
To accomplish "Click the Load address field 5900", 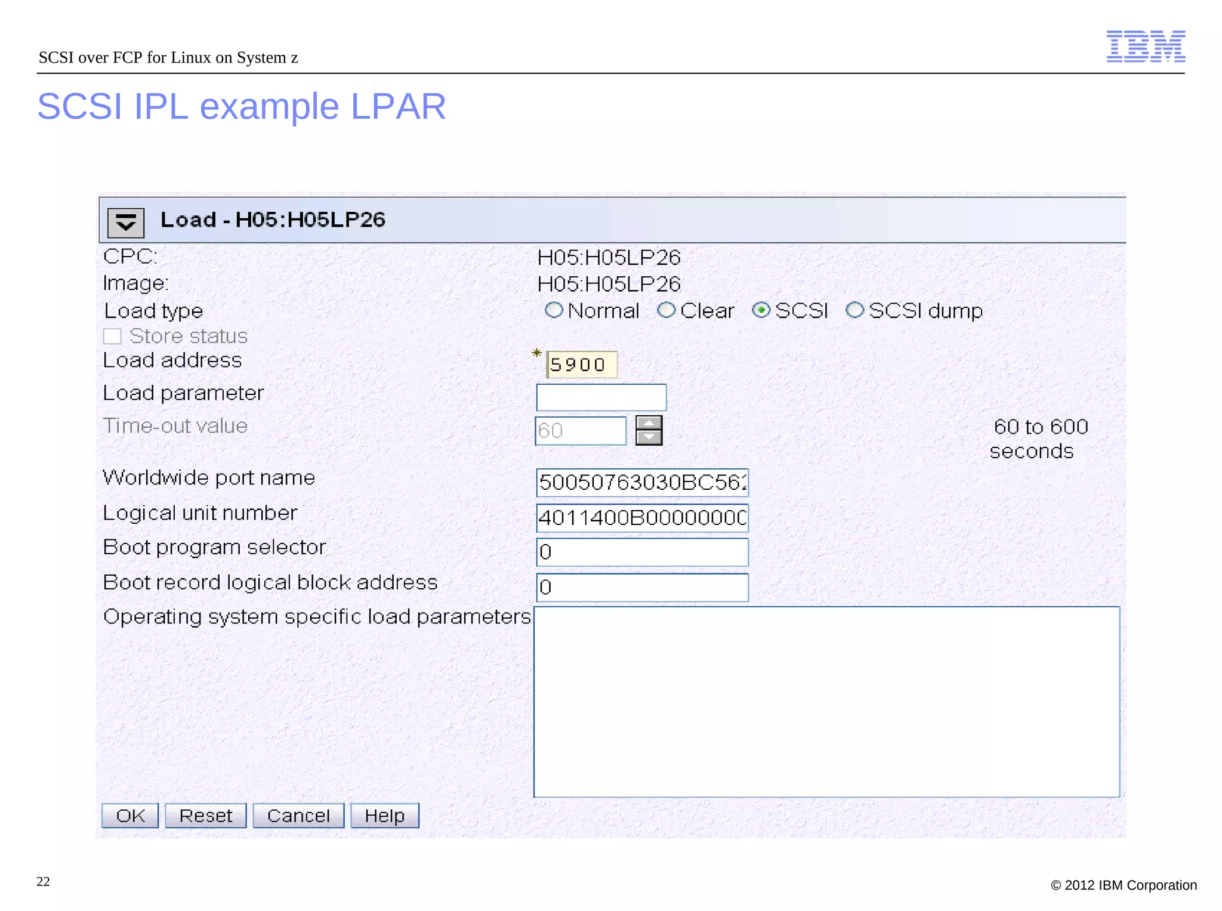I will coord(582,365).
